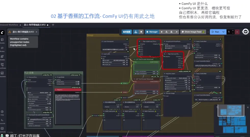Open the Templates sidebar panel
This screenshot has height=137, width=250.
(x=2, y=74)
